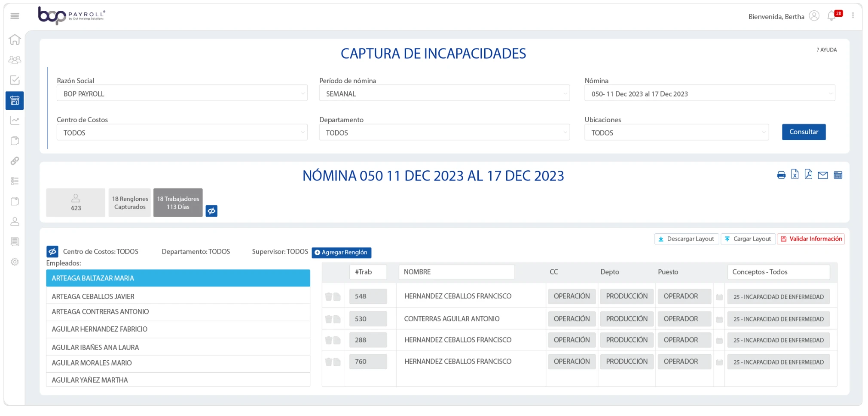Select employee ARTEAGA BALTAZAR MARIA
Screen dimensions: 868x416
(178, 278)
